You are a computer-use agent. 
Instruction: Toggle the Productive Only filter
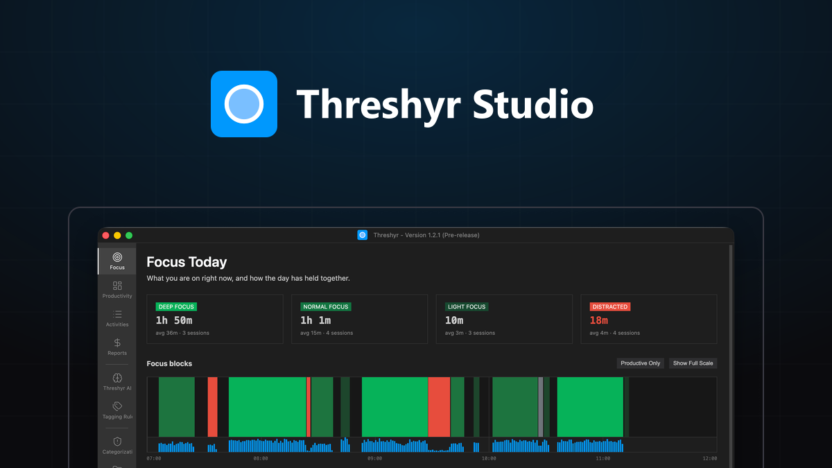641,363
